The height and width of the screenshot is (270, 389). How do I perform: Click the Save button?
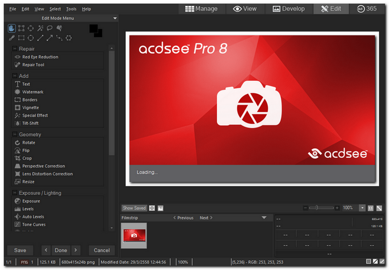pos(20,251)
